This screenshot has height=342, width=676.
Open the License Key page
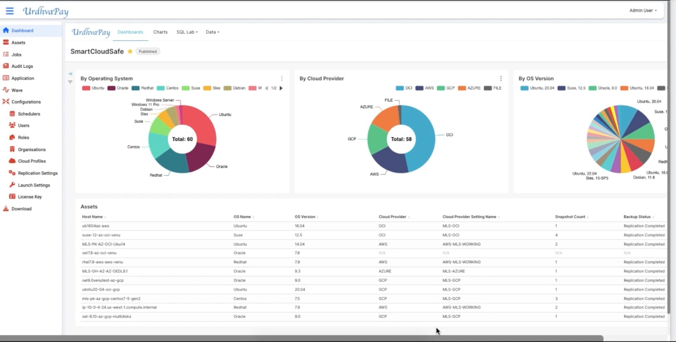pyautogui.click(x=30, y=197)
